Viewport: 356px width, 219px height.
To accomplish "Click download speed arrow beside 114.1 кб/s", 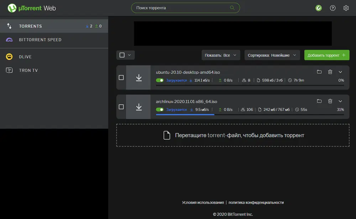I will (x=191, y=80).
